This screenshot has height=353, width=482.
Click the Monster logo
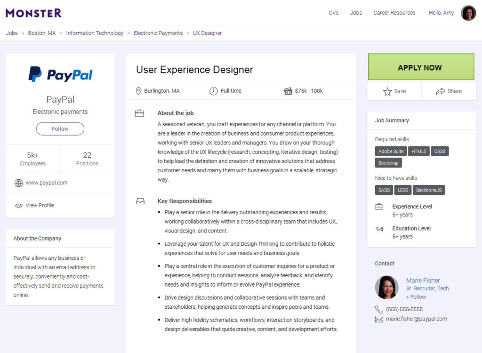point(33,13)
